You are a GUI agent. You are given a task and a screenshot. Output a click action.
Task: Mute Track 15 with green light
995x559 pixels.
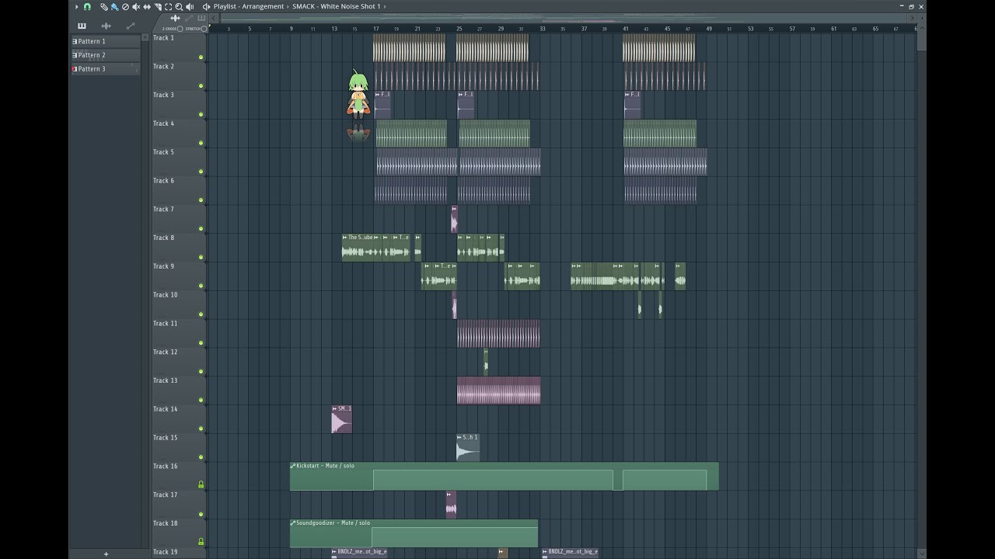(x=201, y=457)
